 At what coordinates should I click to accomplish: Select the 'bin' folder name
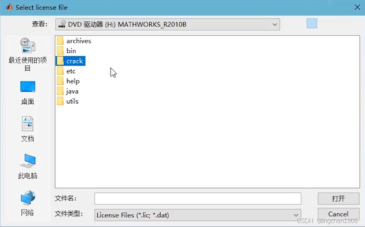coord(71,51)
